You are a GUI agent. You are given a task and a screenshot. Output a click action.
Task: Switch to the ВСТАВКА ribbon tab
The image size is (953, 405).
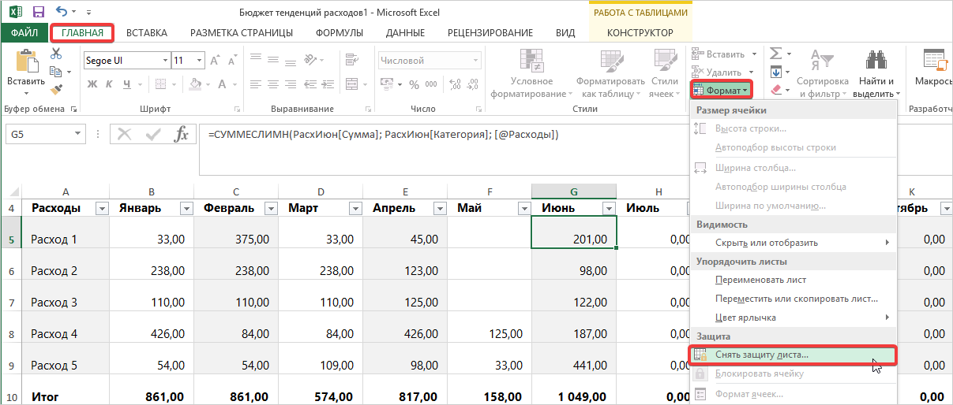coord(147,32)
